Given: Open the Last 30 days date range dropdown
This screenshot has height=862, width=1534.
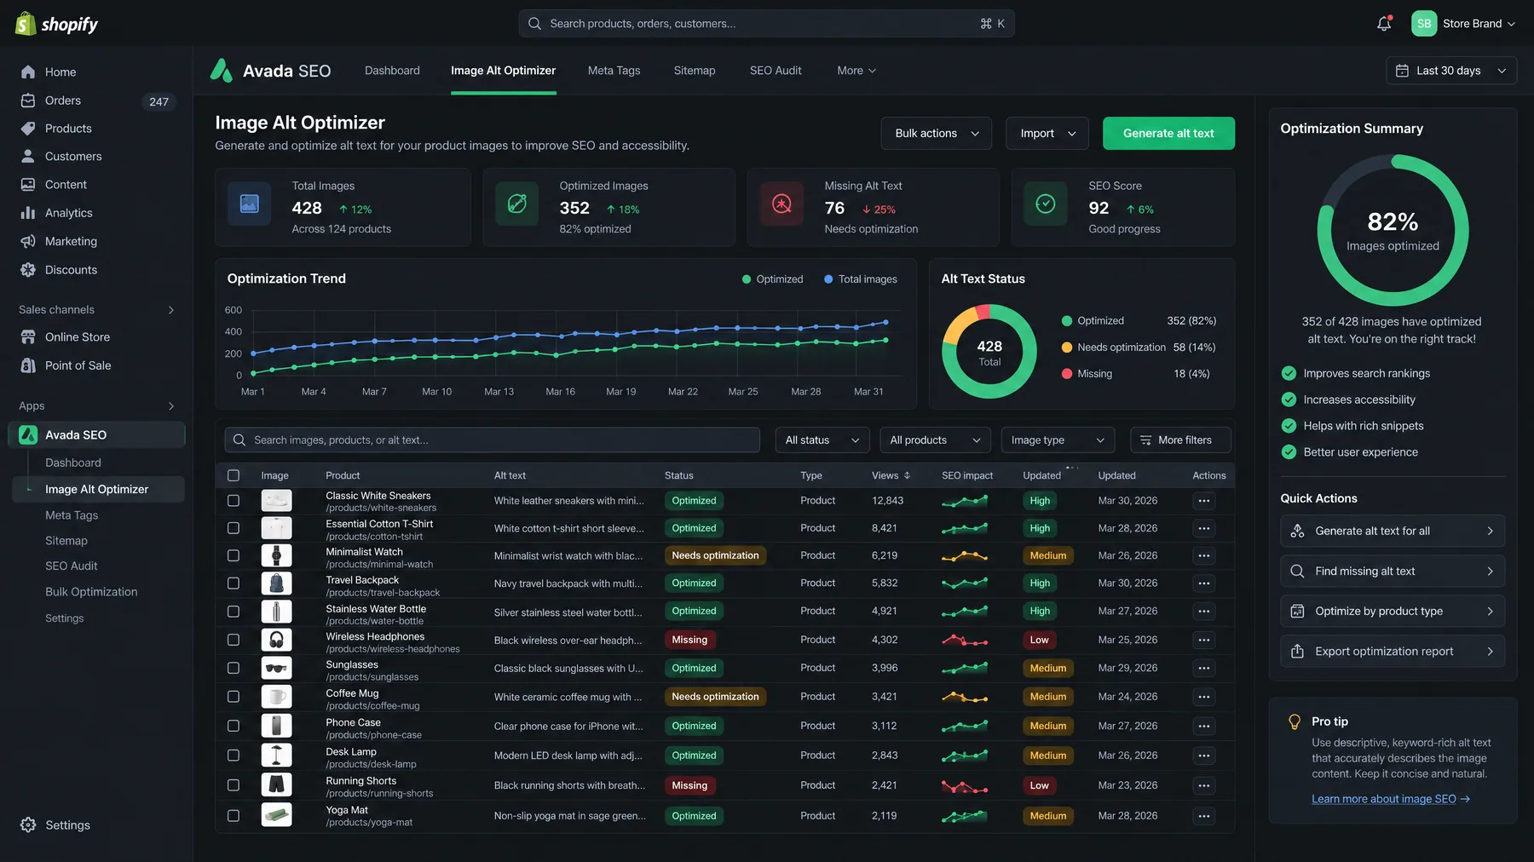Looking at the screenshot, I should click(1451, 71).
